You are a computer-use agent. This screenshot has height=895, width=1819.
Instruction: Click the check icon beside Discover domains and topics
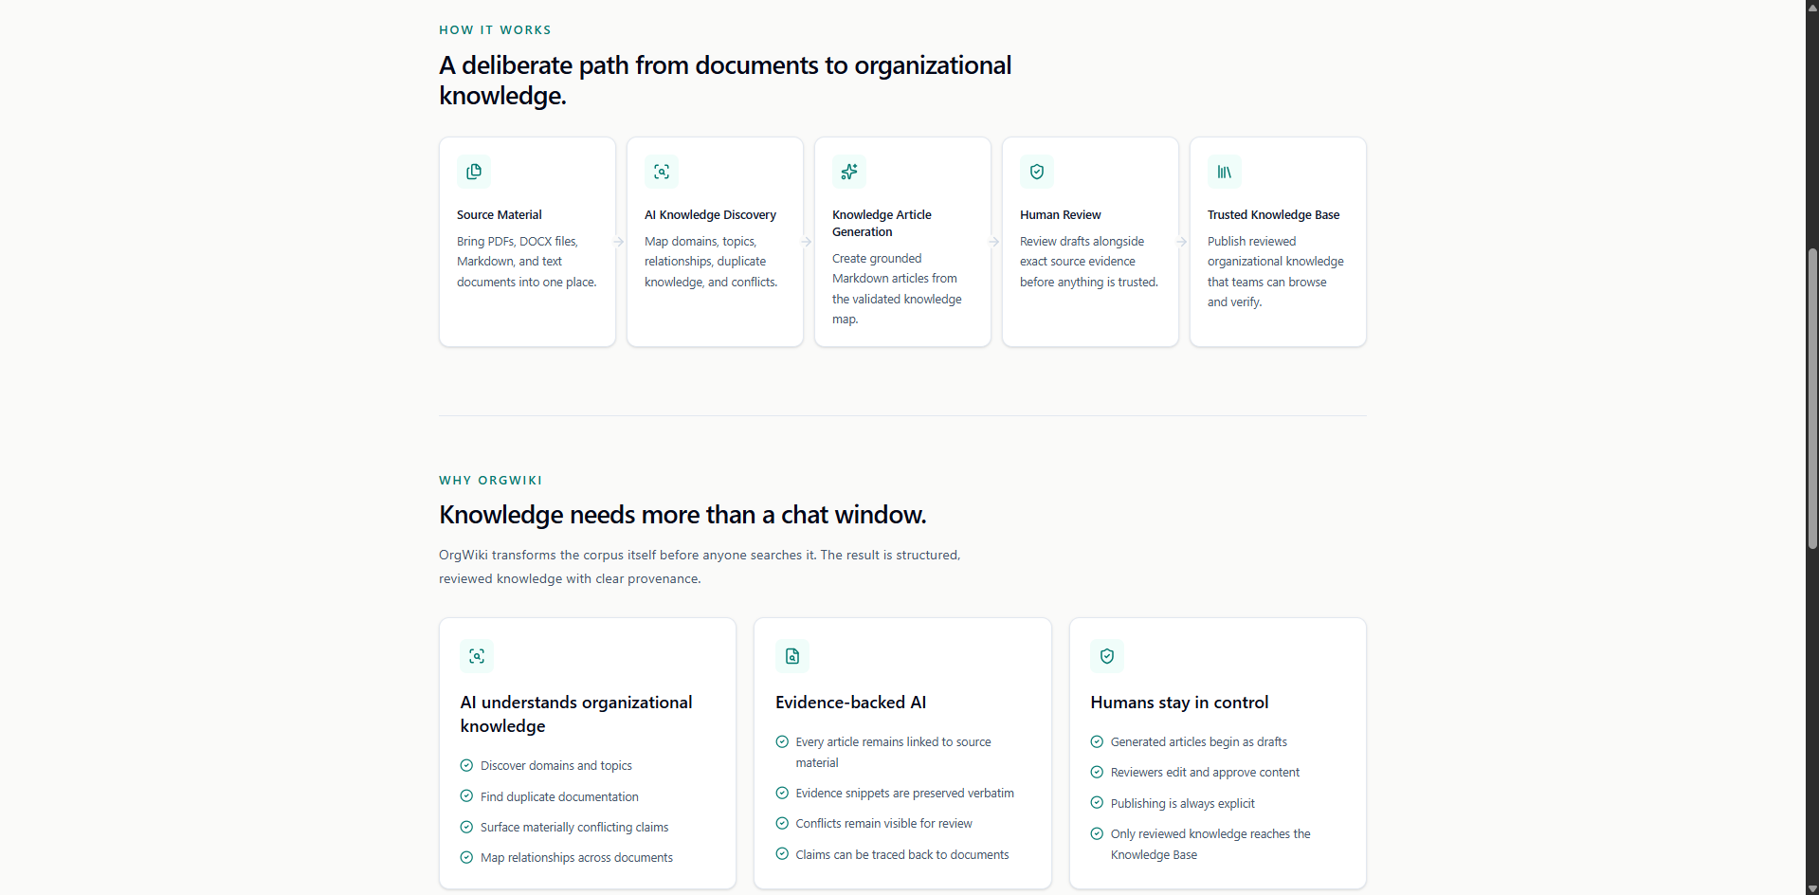click(466, 765)
